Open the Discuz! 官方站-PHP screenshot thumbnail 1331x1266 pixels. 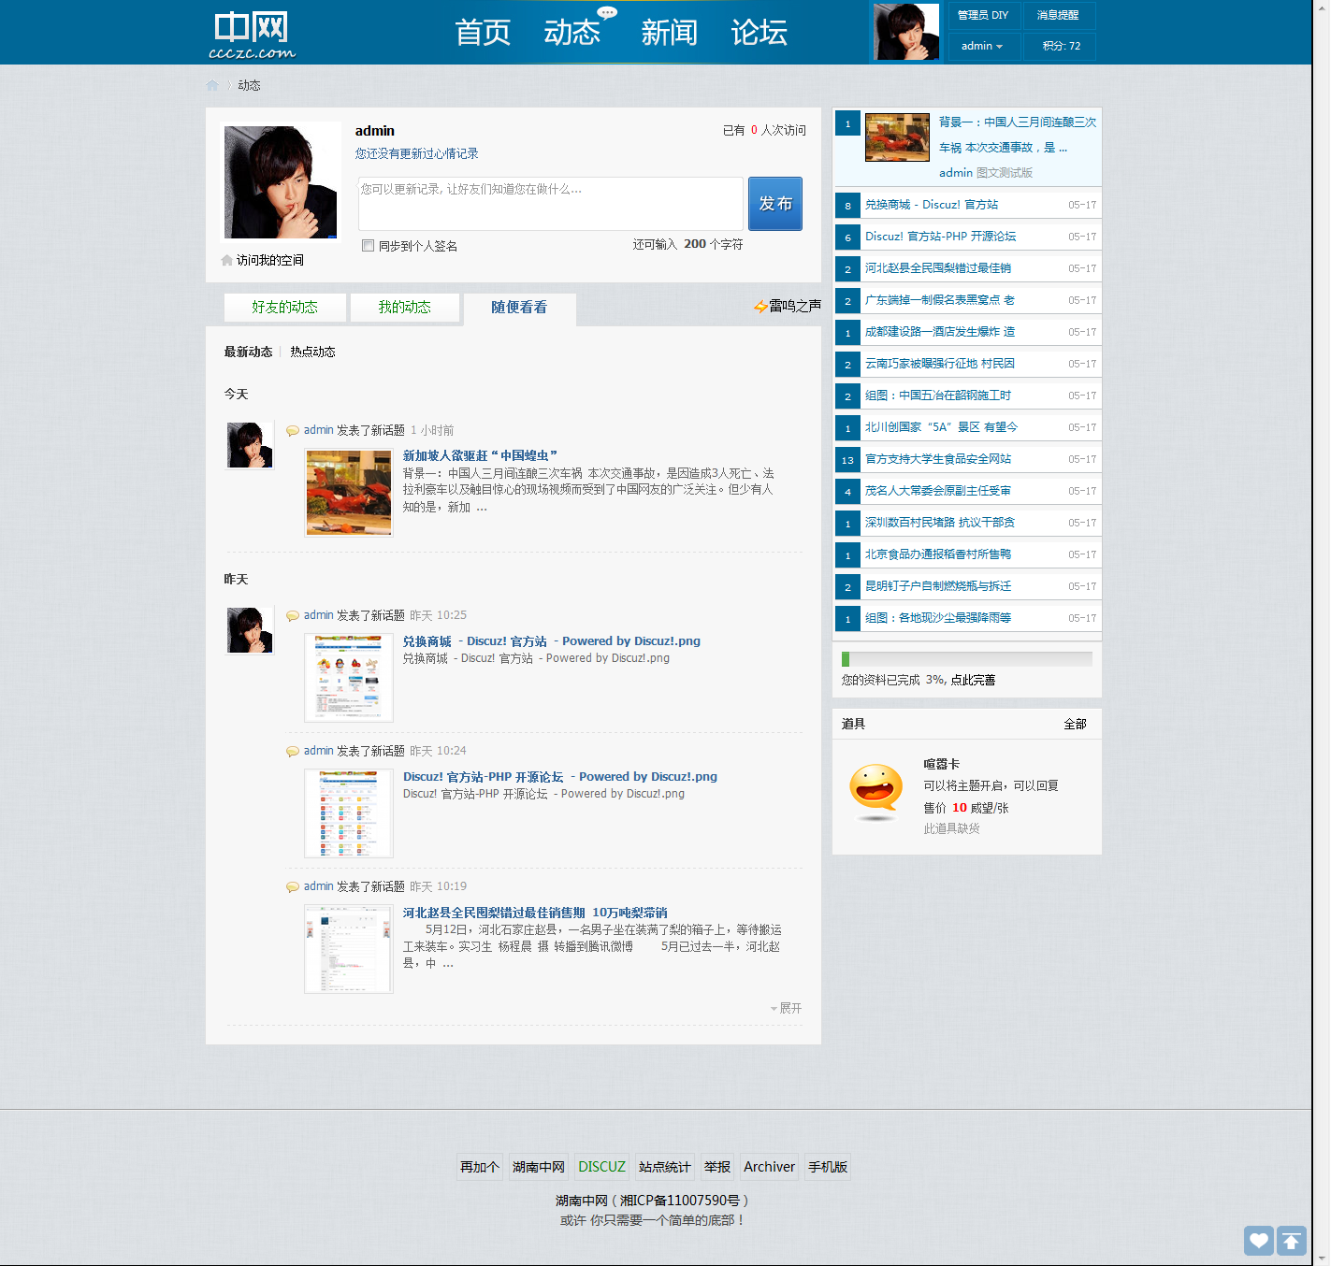tap(349, 813)
